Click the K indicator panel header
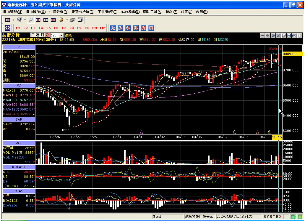The width and height of the screenshot is (305, 221). [x=19, y=47]
